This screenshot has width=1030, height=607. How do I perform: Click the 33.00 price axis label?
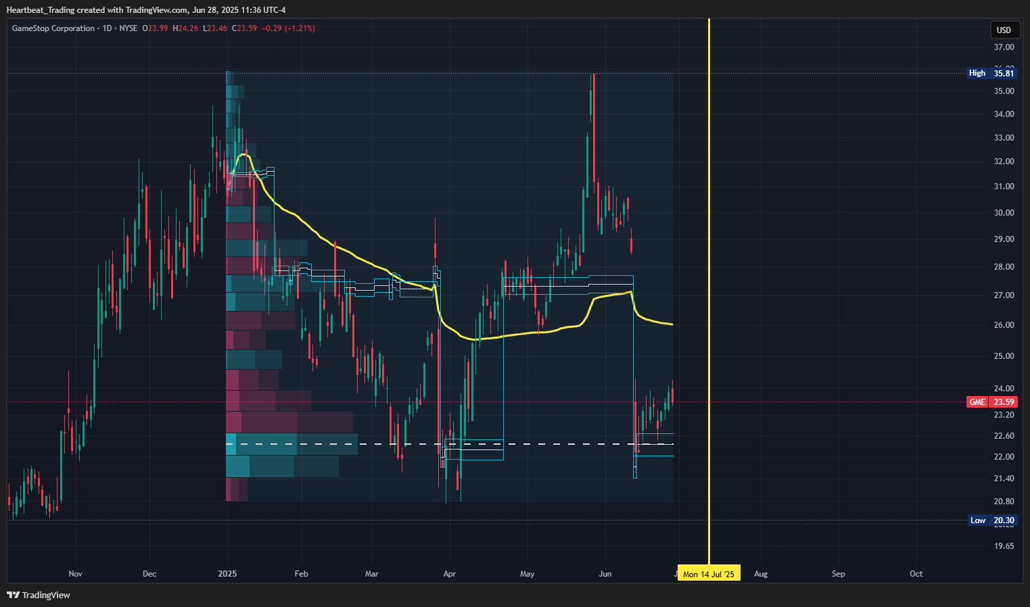(x=1004, y=138)
